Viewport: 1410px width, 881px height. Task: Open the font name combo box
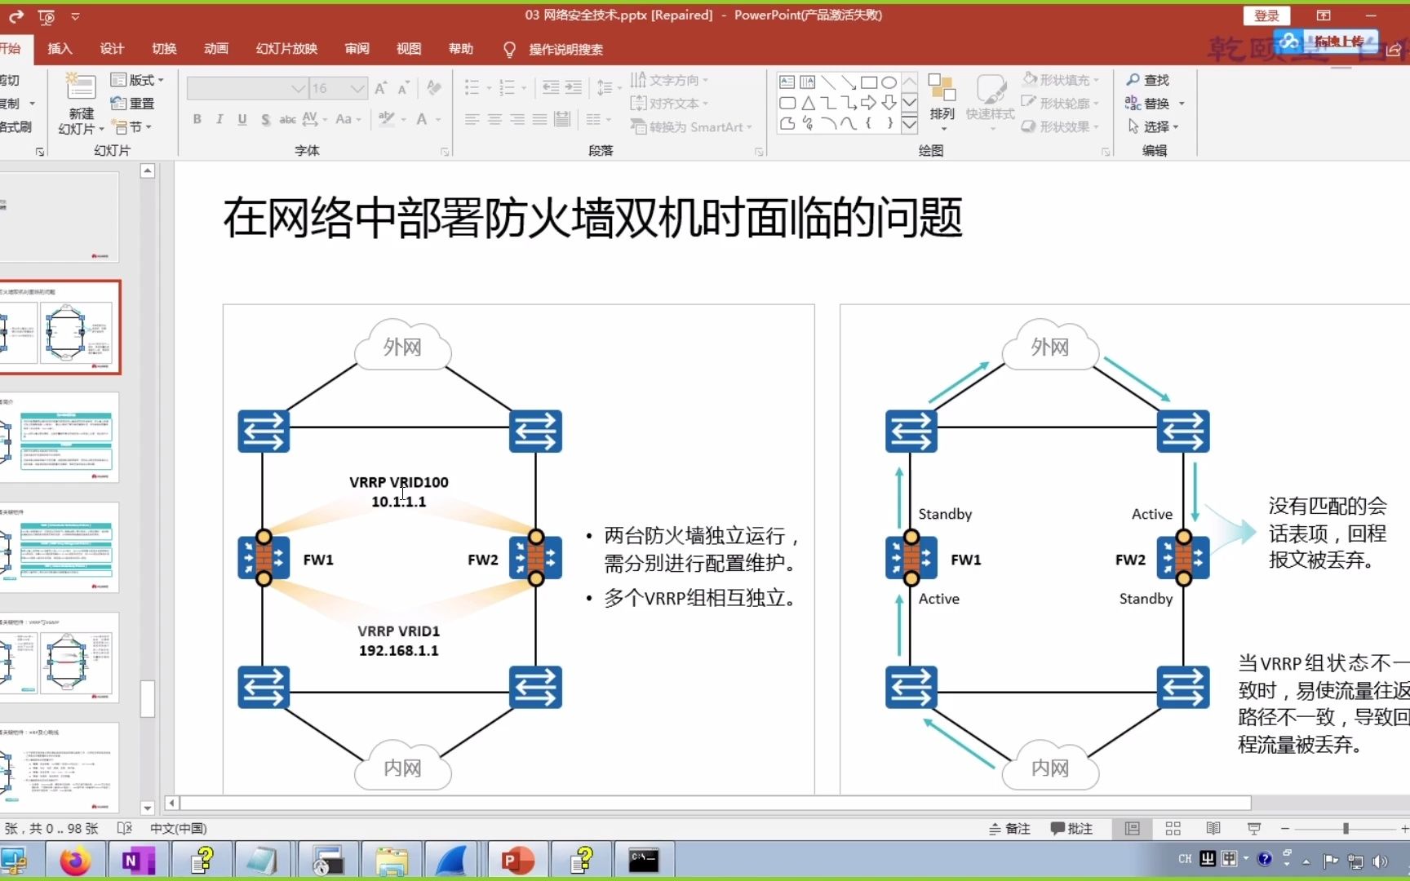tap(247, 88)
